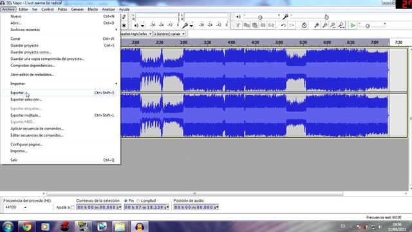Click the Silence audio icon
Viewport: 412px width, 232px height.
coord(271,25)
